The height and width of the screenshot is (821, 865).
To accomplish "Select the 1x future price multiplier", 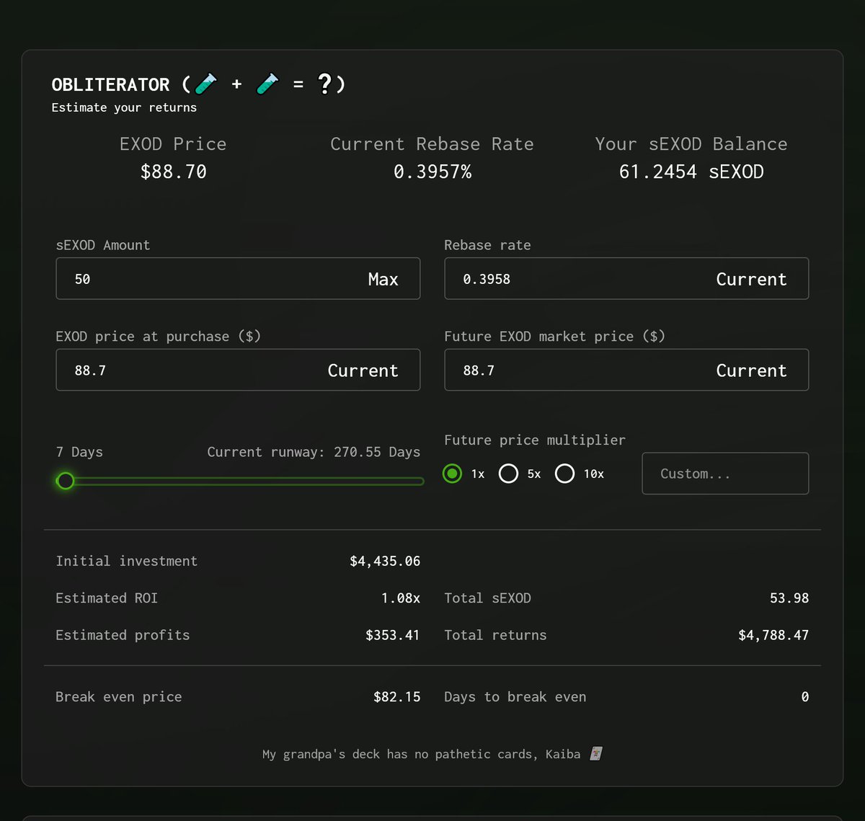I will (452, 474).
